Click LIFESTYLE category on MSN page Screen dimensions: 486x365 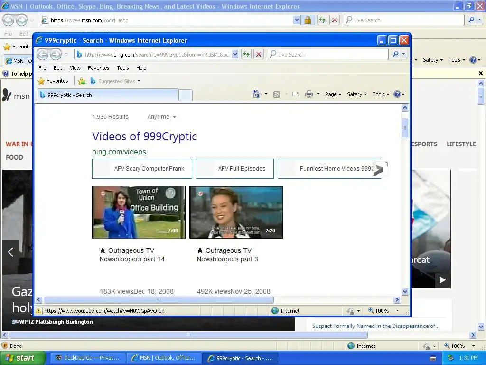coord(461,144)
